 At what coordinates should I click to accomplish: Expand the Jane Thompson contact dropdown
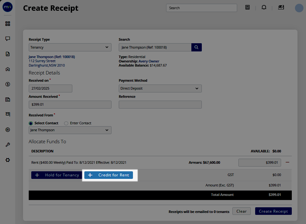70,130
